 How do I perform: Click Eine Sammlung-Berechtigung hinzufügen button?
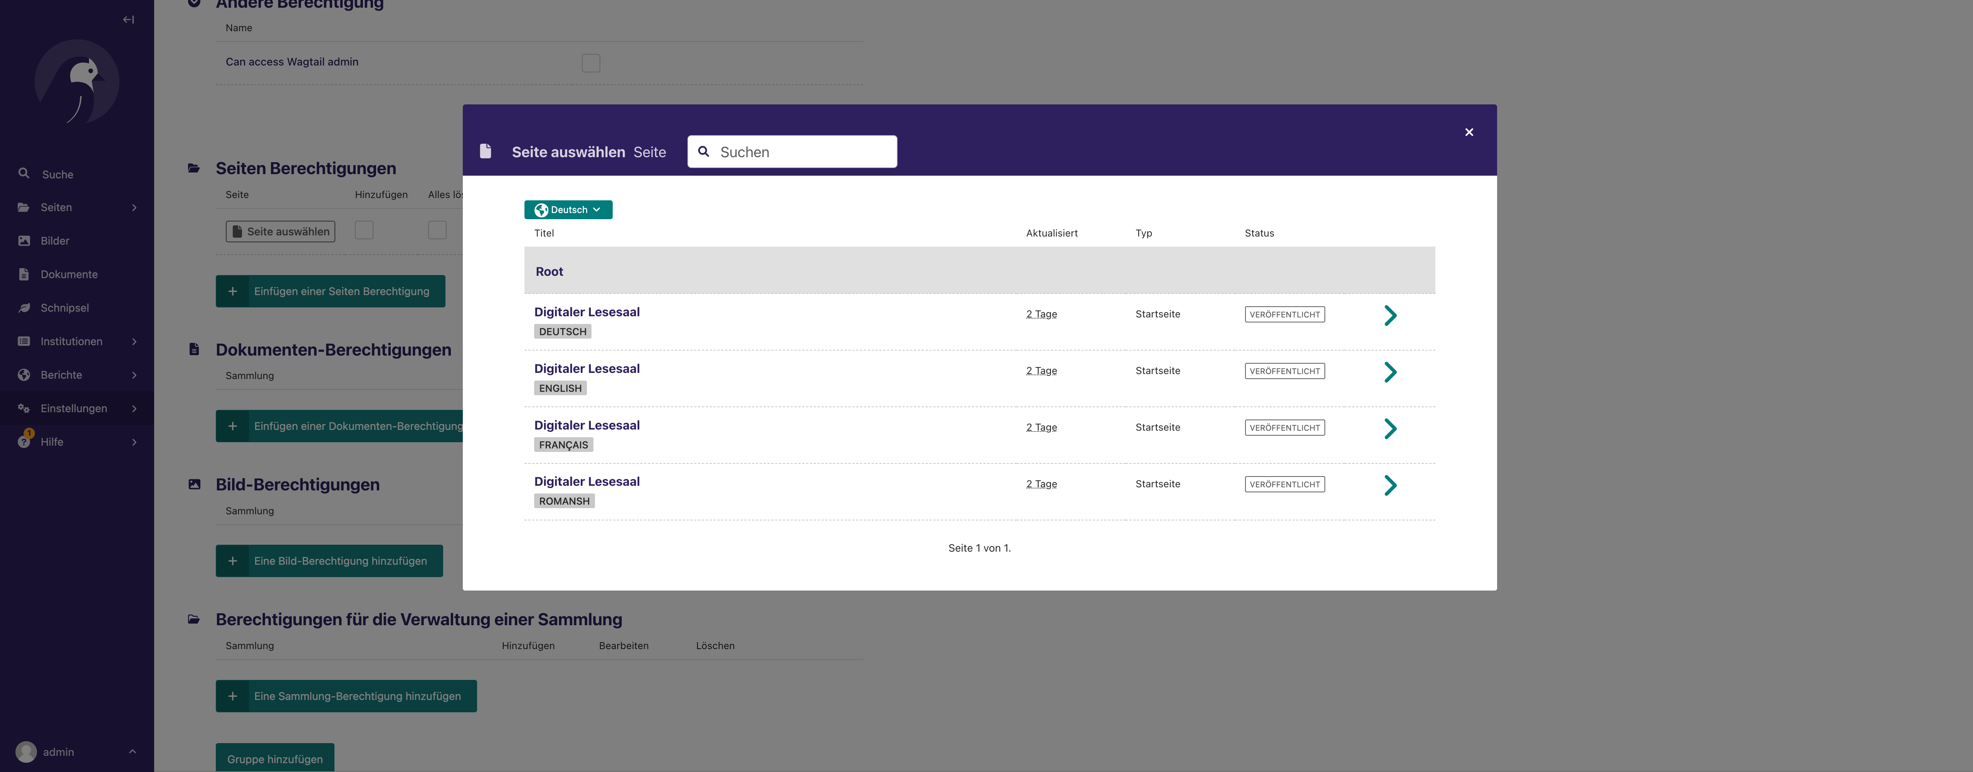coord(346,696)
